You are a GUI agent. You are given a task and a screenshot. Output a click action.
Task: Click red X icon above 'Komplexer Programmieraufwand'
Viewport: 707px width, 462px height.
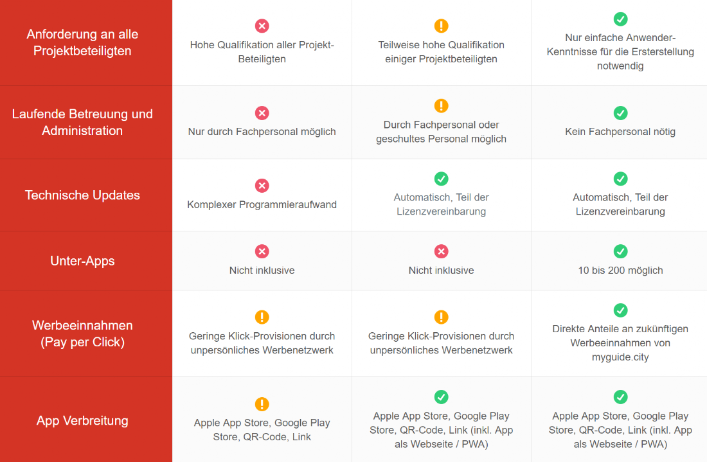click(262, 185)
